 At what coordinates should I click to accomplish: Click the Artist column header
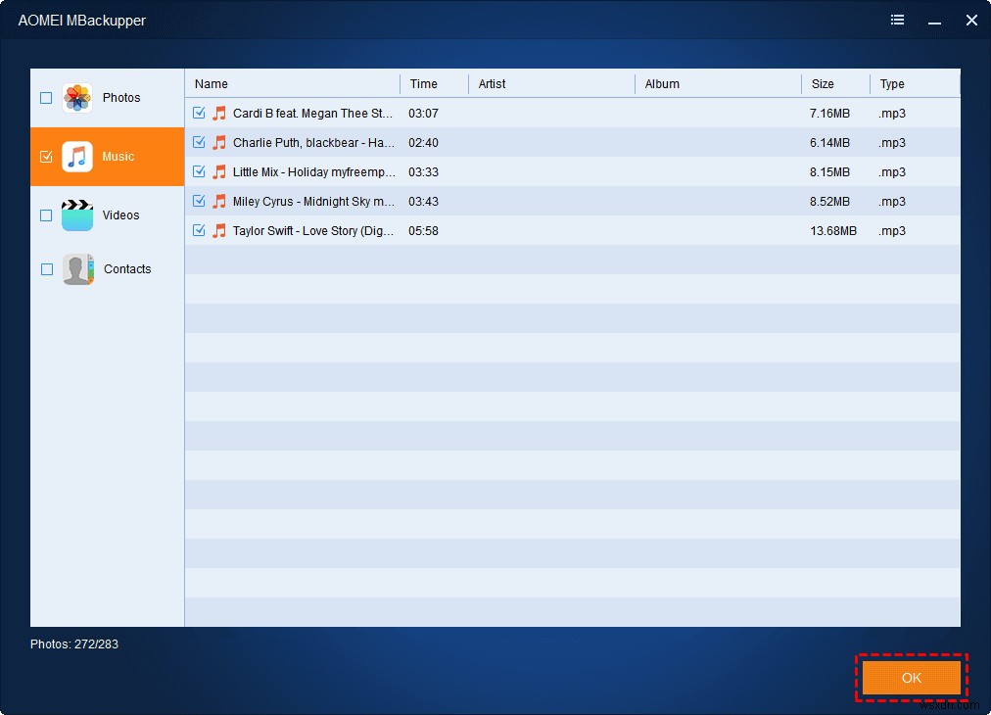[x=492, y=84]
